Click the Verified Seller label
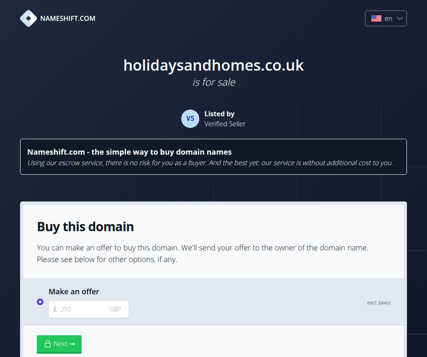Image resolution: width=427 pixels, height=357 pixels. [225, 123]
